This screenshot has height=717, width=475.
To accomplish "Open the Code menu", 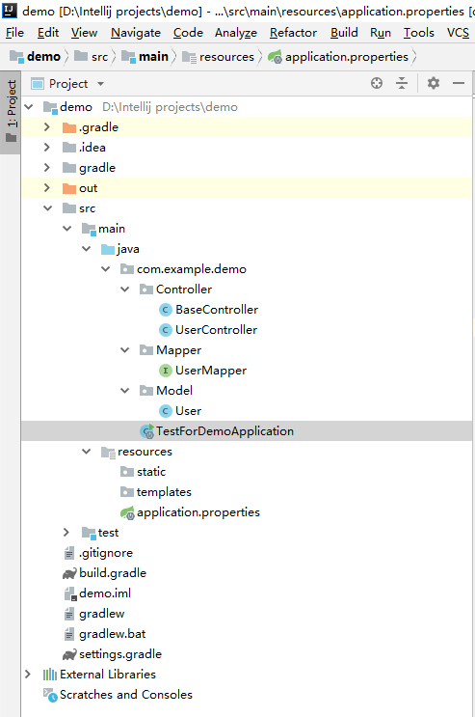I will (x=188, y=33).
